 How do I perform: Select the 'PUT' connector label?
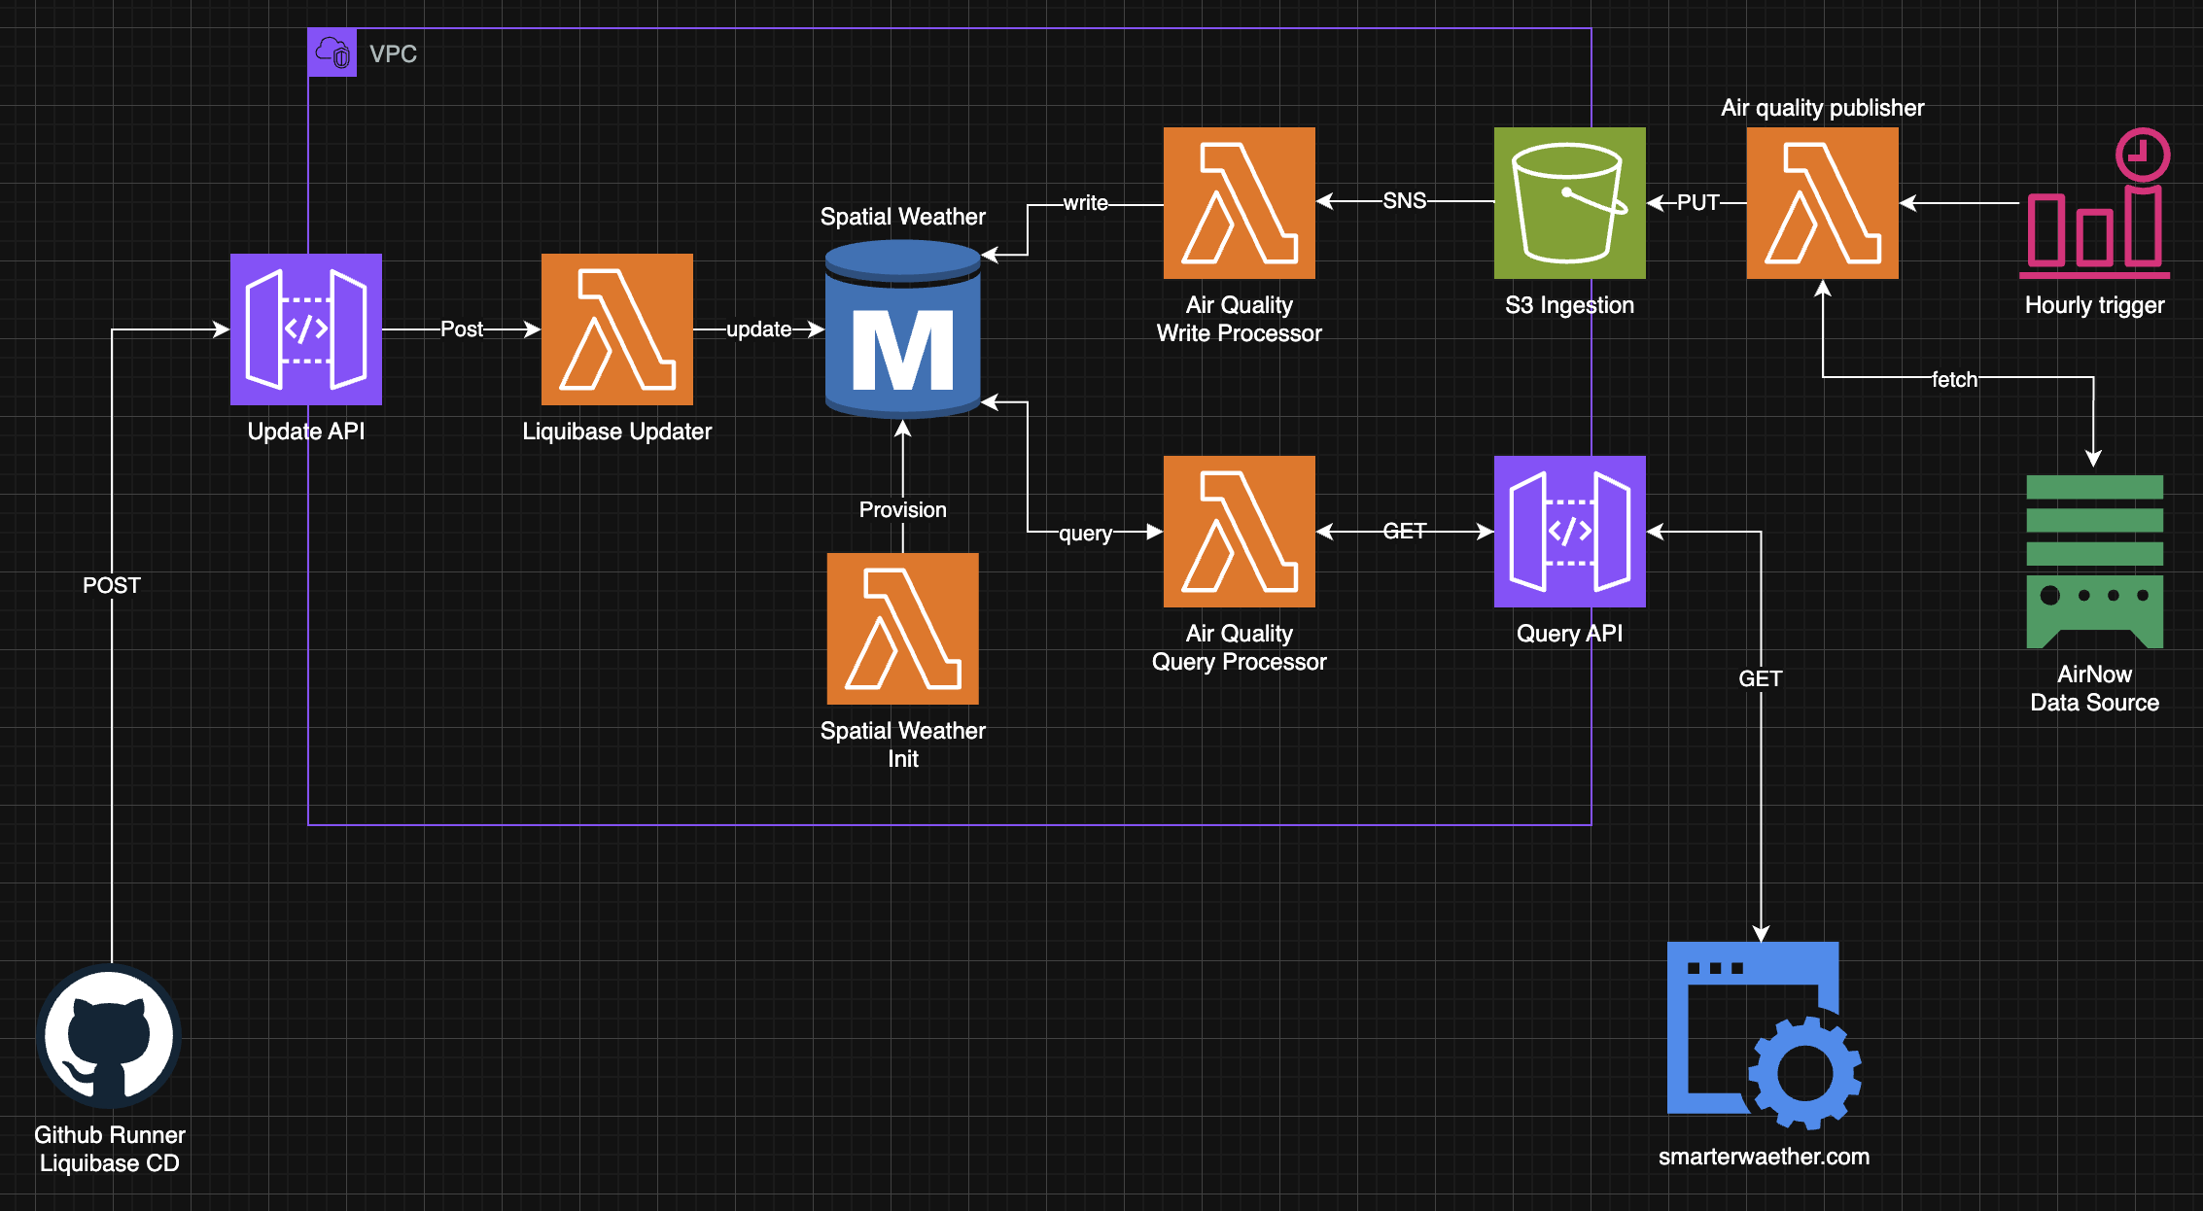(x=1698, y=202)
